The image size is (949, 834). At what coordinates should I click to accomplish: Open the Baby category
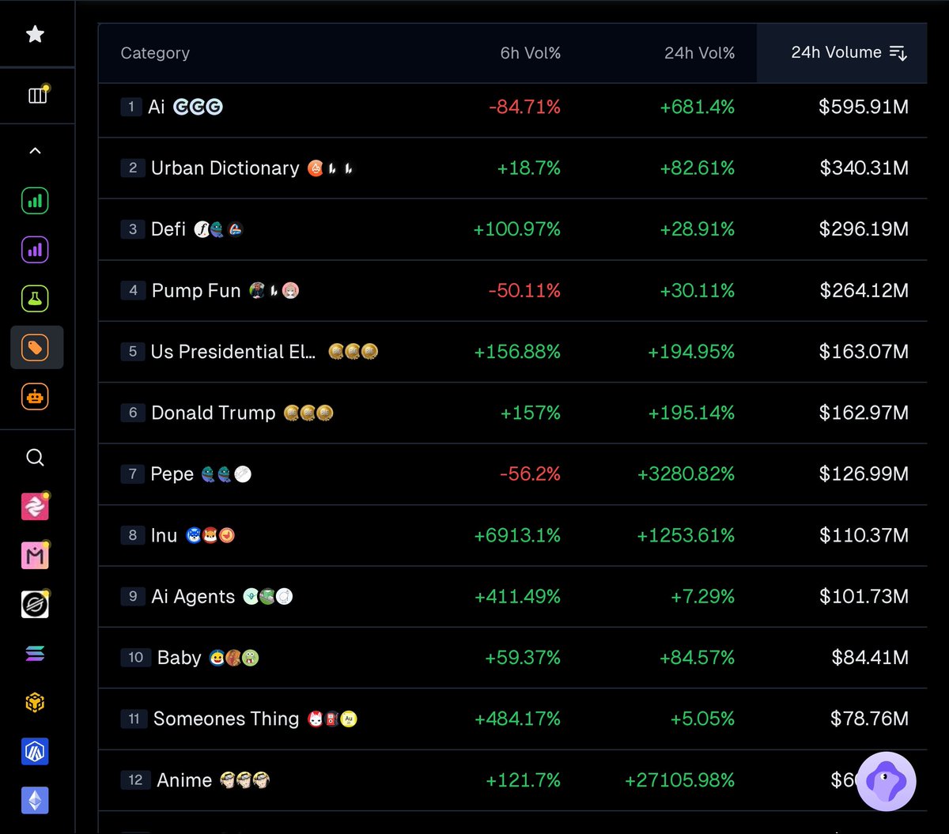coord(512,658)
